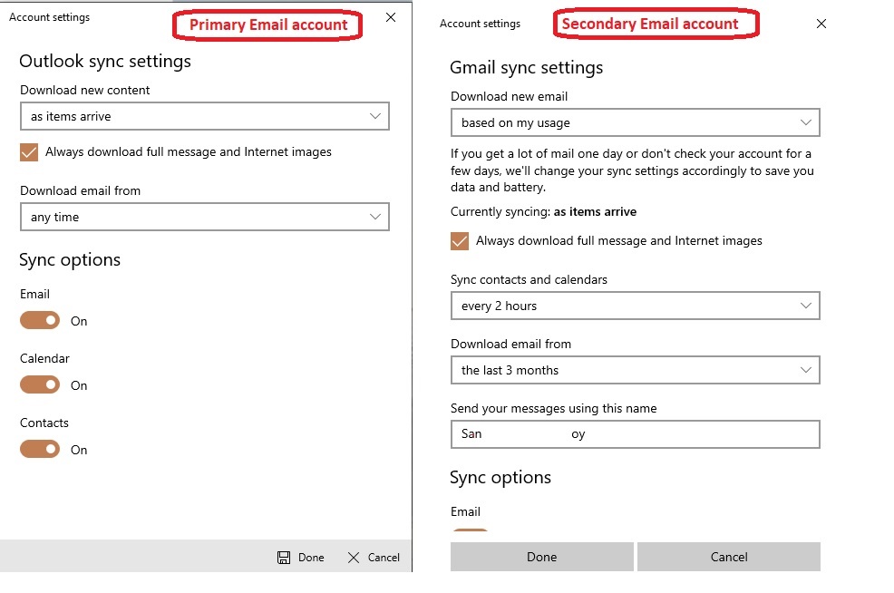The image size is (894, 593).
Task: Expand the 'every 2 hours' sync dropdown
Action: click(x=635, y=306)
